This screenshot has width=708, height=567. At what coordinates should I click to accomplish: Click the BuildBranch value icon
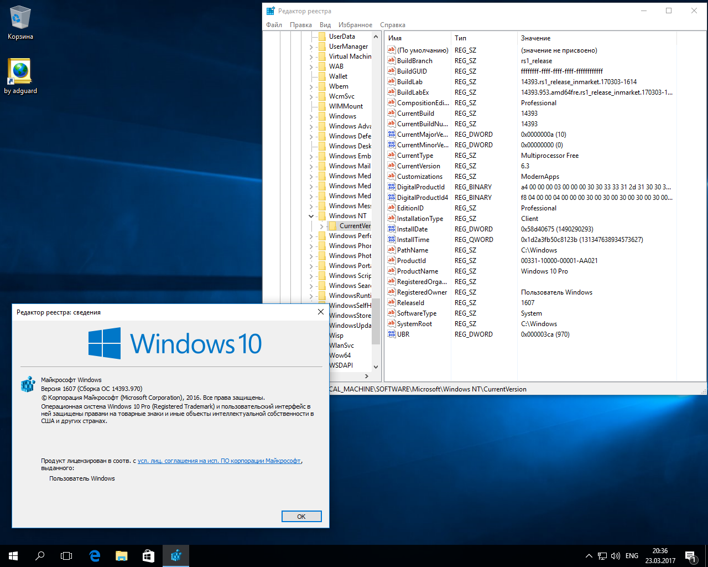pyautogui.click(x=392, y=60)
